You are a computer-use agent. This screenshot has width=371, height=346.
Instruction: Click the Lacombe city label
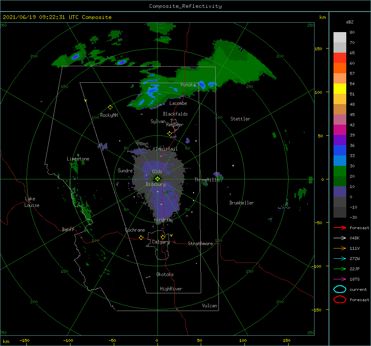(178, 103)
